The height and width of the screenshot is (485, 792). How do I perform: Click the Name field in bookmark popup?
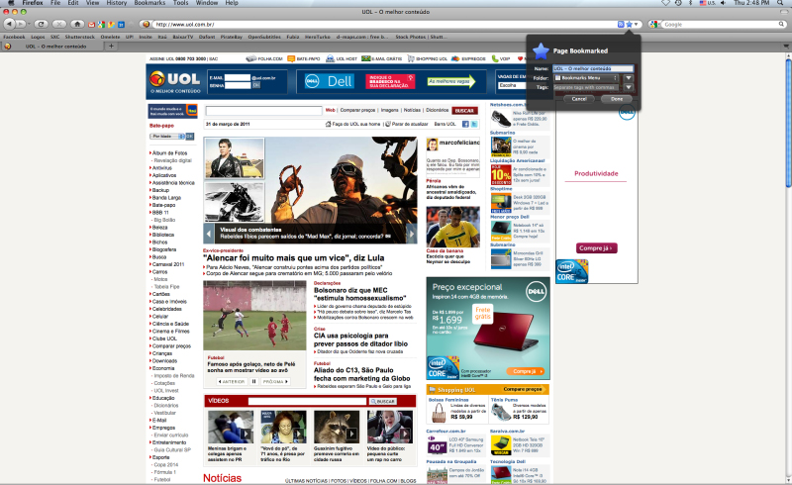[x=593, y=68]
